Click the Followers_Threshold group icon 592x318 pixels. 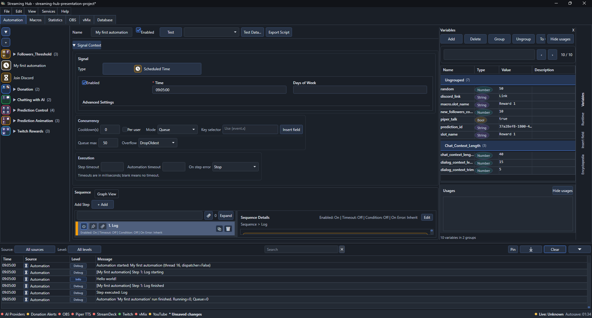6,54
